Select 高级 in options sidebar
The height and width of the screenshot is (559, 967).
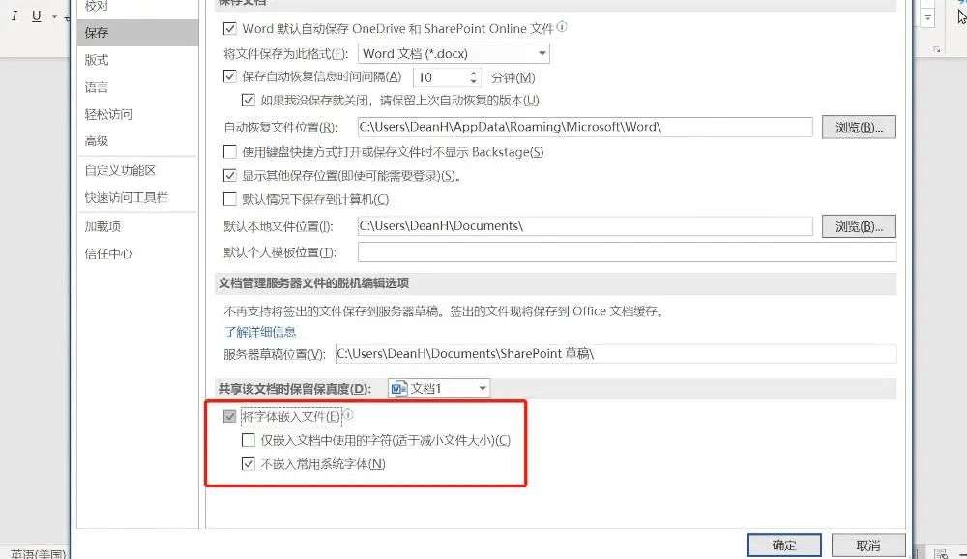tap(97, 141)
